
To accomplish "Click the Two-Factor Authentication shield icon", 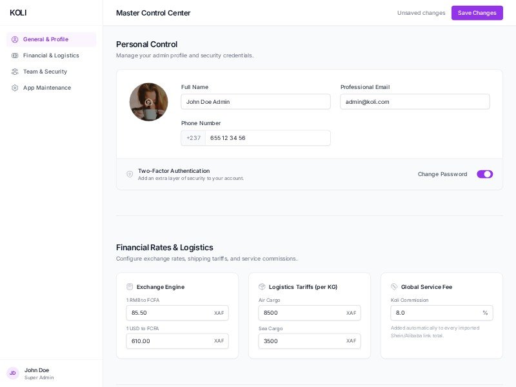I will click(130, 174).
